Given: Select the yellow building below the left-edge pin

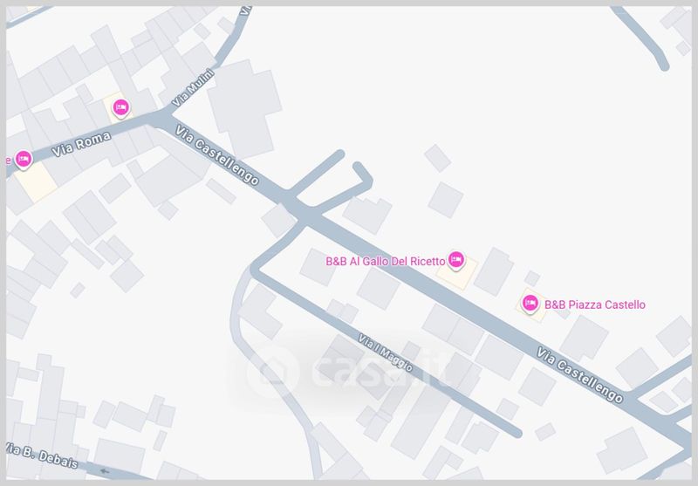Looking at the screenshot, I should 35,181.
